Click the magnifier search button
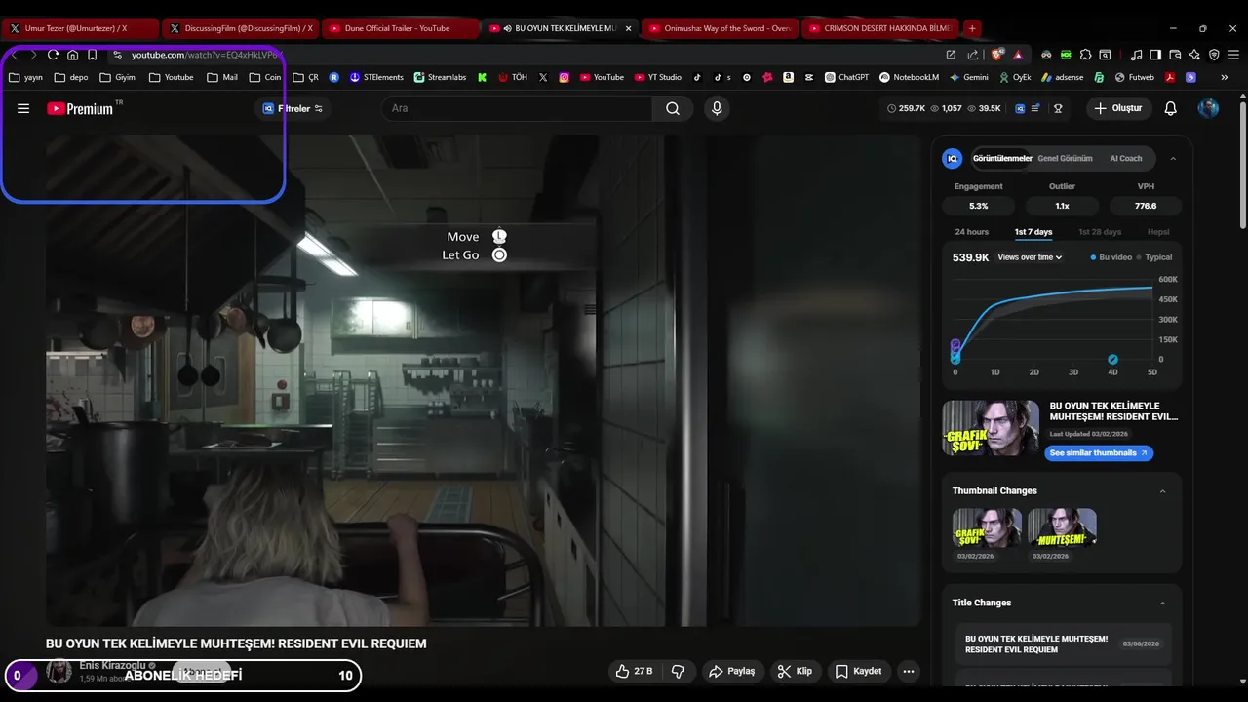Image resolution: width=1248 pixels, height=702 pixels. pos(673,108)
